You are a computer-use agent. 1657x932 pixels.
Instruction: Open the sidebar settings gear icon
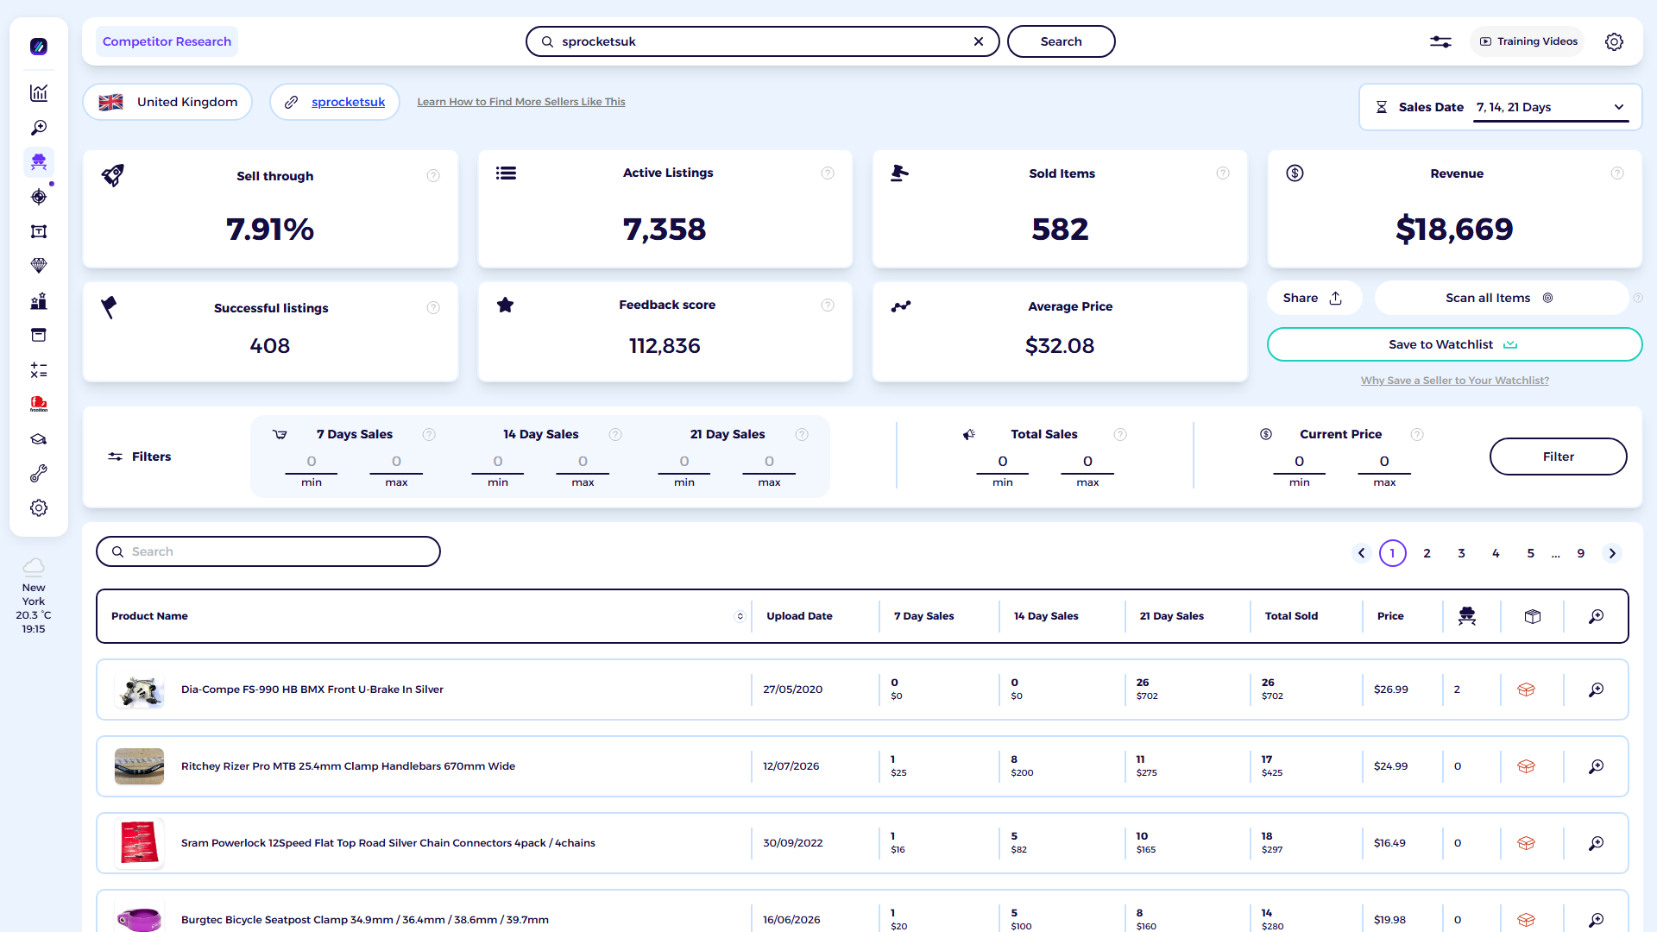(x=39, y=508)
